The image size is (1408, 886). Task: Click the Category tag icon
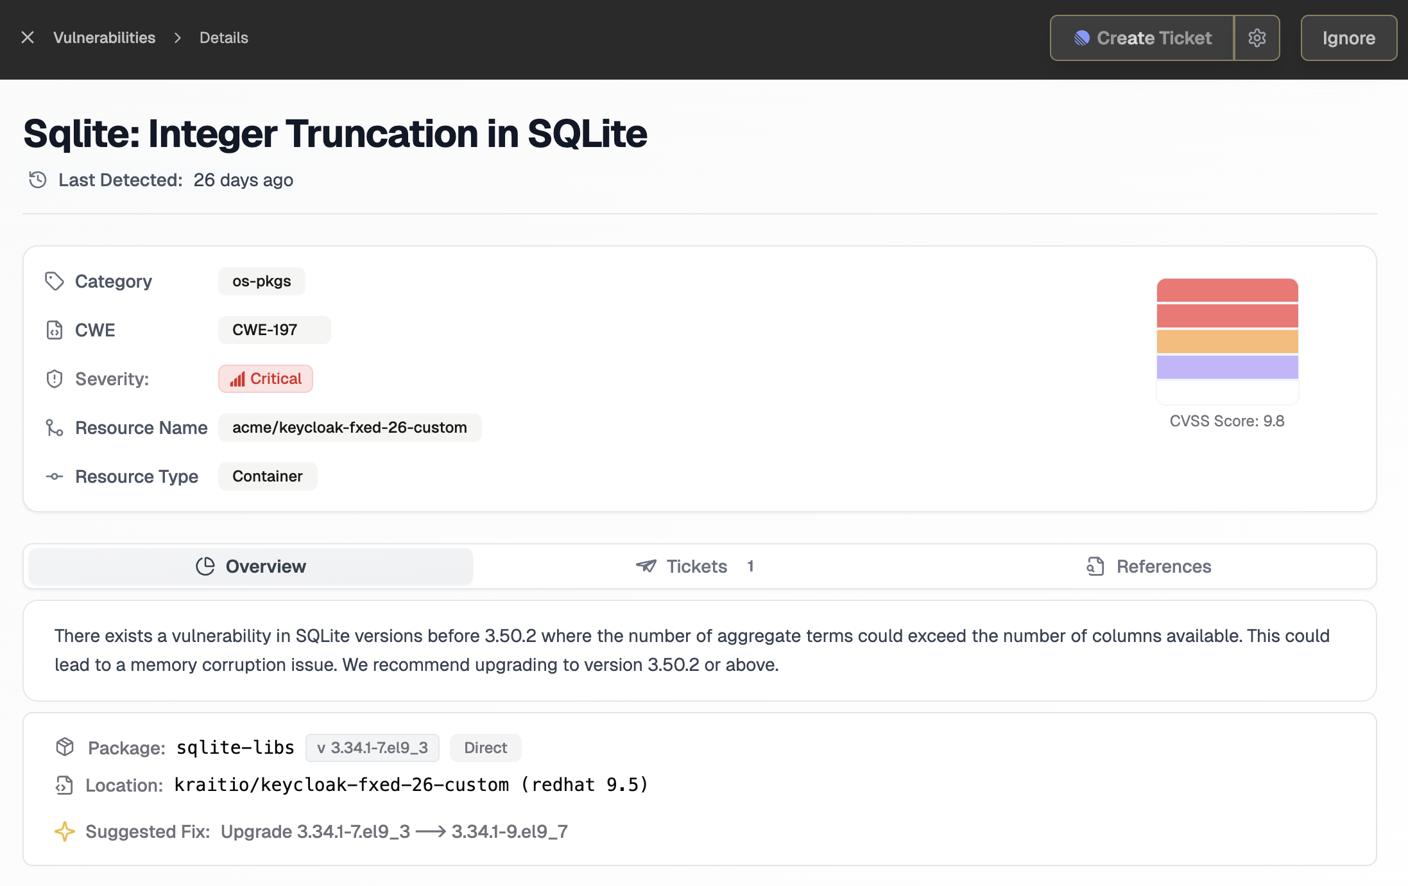tap(55, 281)
